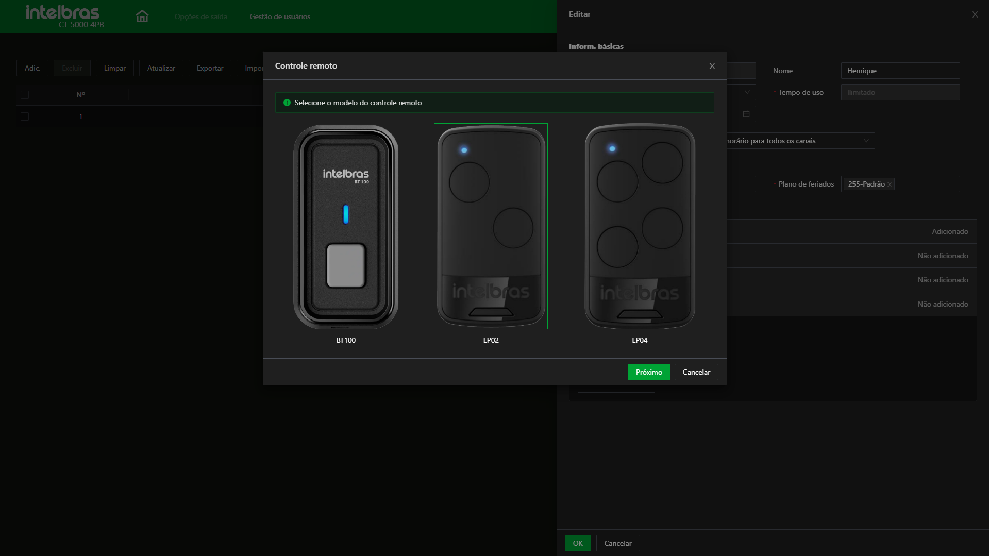The image size is (989, 556).
Task: Check the checkbox for row 1
Action: pos(25,116)
